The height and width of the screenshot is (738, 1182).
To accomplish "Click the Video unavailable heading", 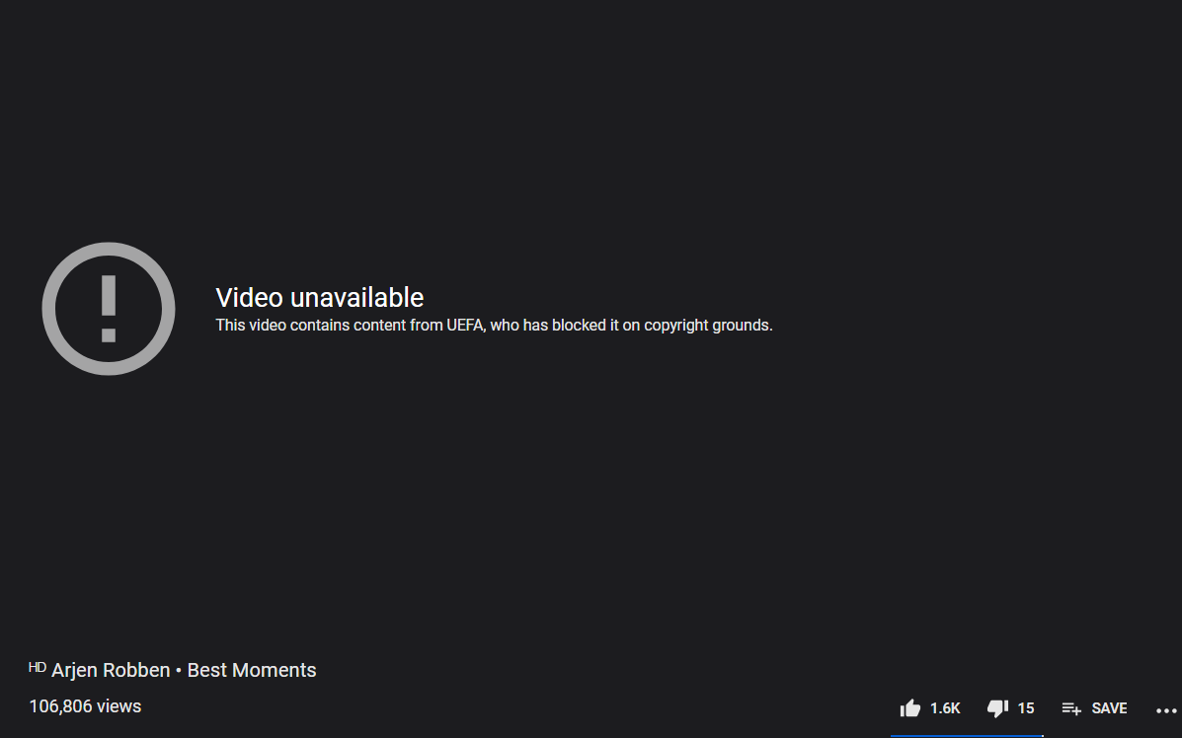I will coord(320,297).
